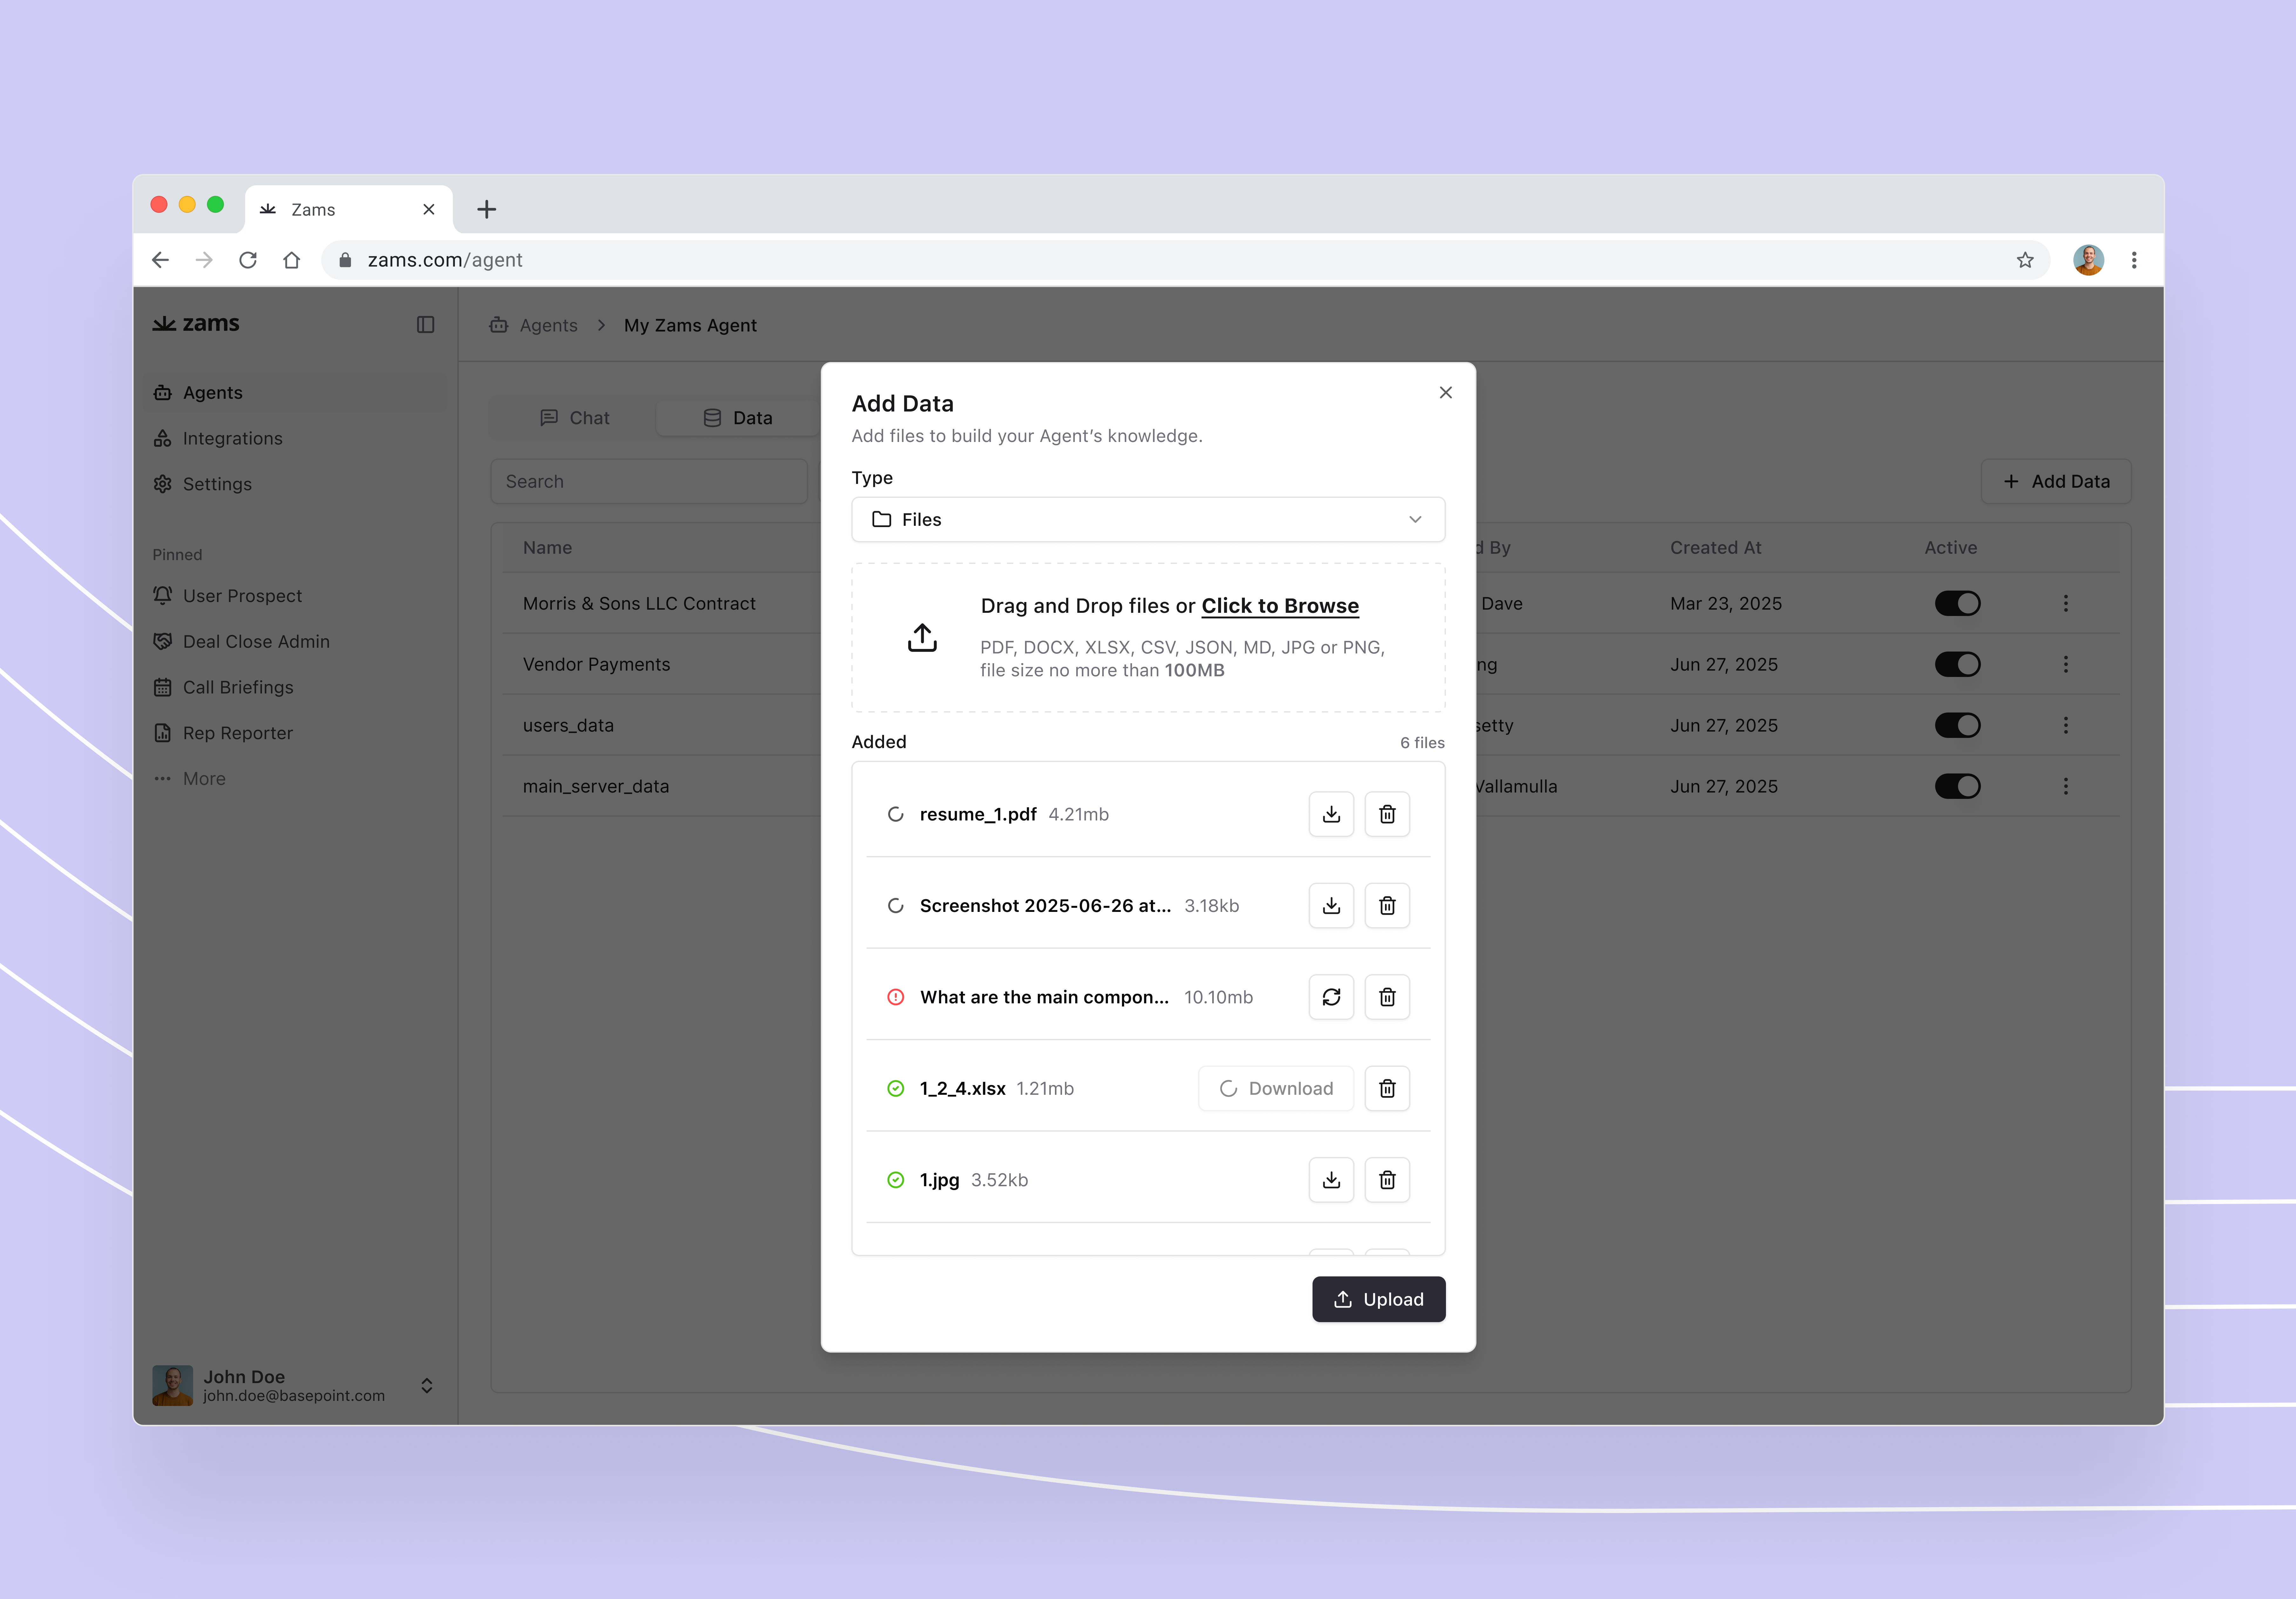Click the resume_1.pdf file name
The width and height of the screenshot is (2296, 1599).
point(978,814)
